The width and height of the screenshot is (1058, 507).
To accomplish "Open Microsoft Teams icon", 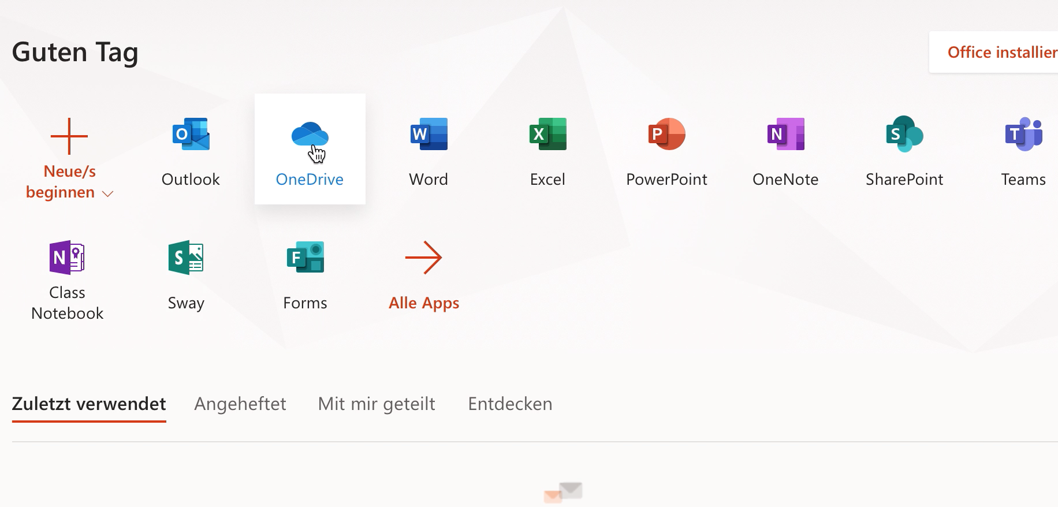I will tap(1023, 135).
